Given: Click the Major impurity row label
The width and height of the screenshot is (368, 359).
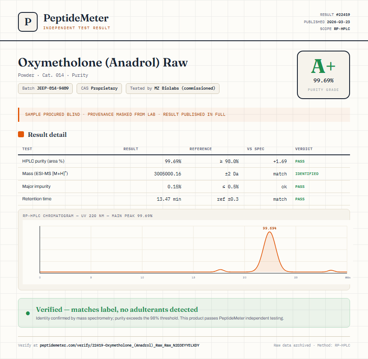Looking at the screenshot, I should (x=36, y=186).
